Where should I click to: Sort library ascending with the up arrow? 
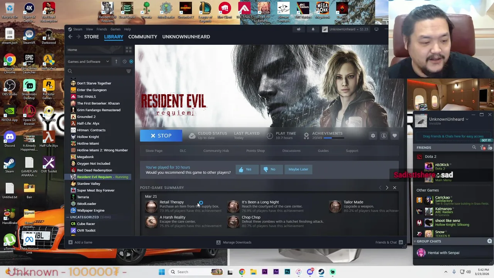[x=116, y=61]
